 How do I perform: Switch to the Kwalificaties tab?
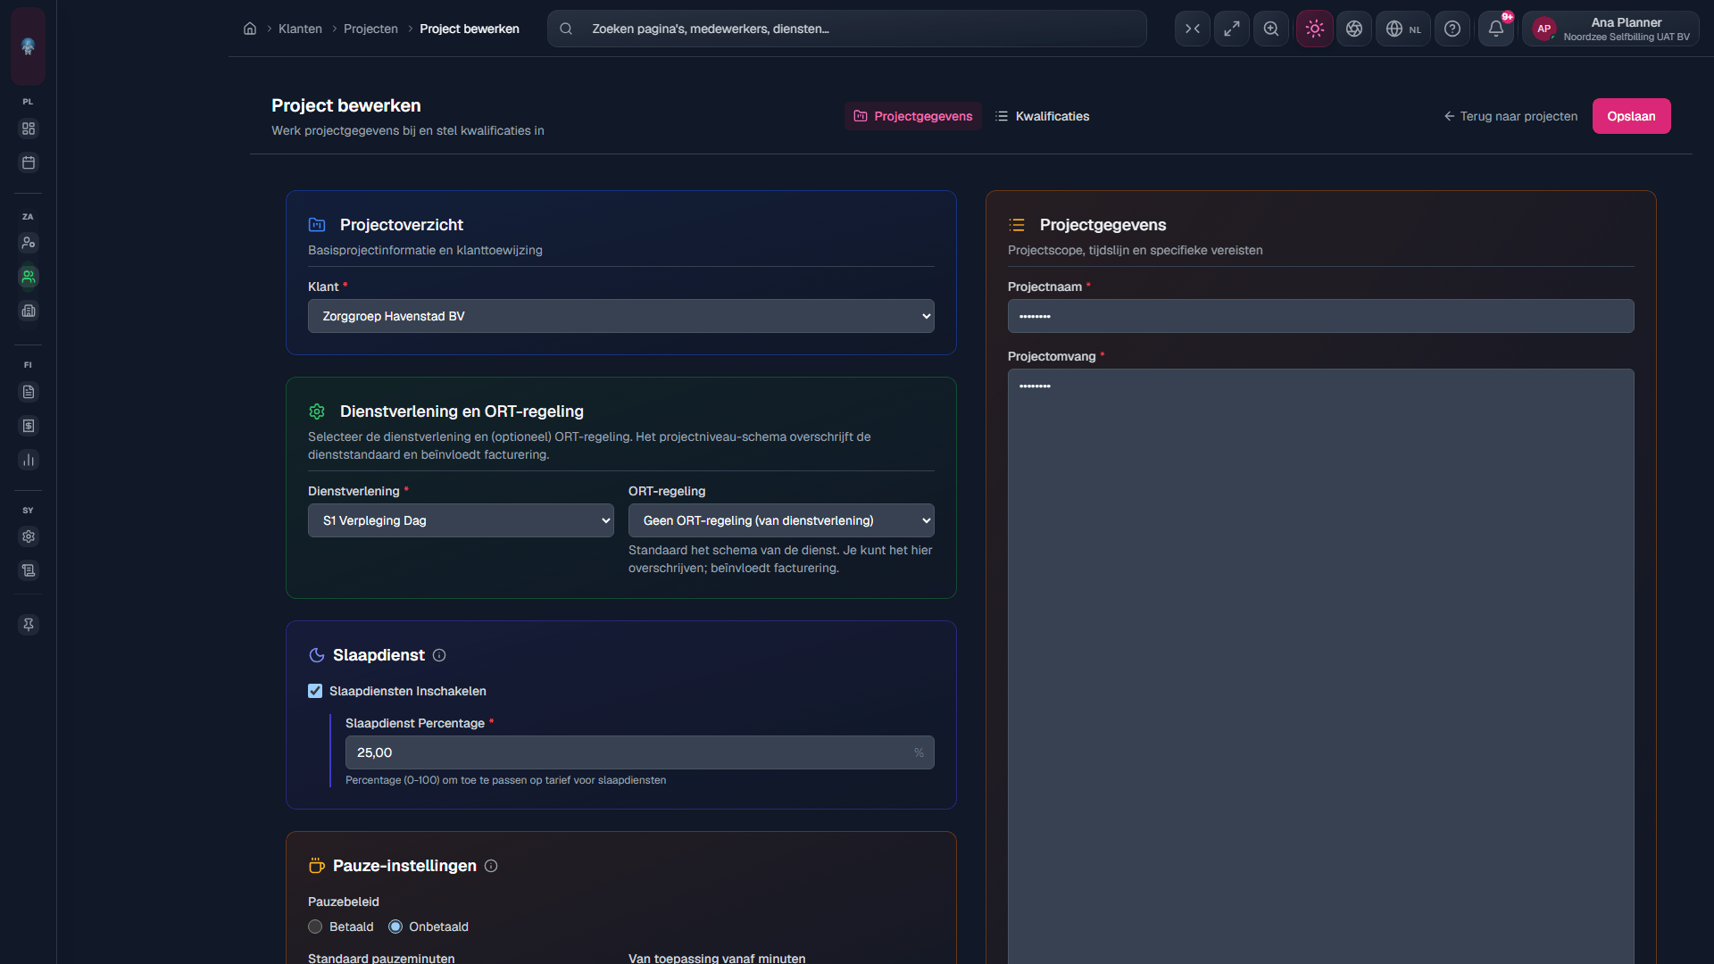click(1043, 116)
